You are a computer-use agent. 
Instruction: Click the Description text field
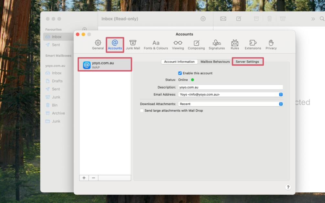(231, 87)
